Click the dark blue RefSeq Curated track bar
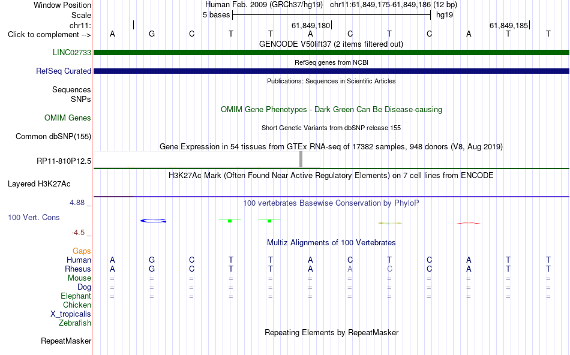Screen dimensions: 570x355 (331, 71)
